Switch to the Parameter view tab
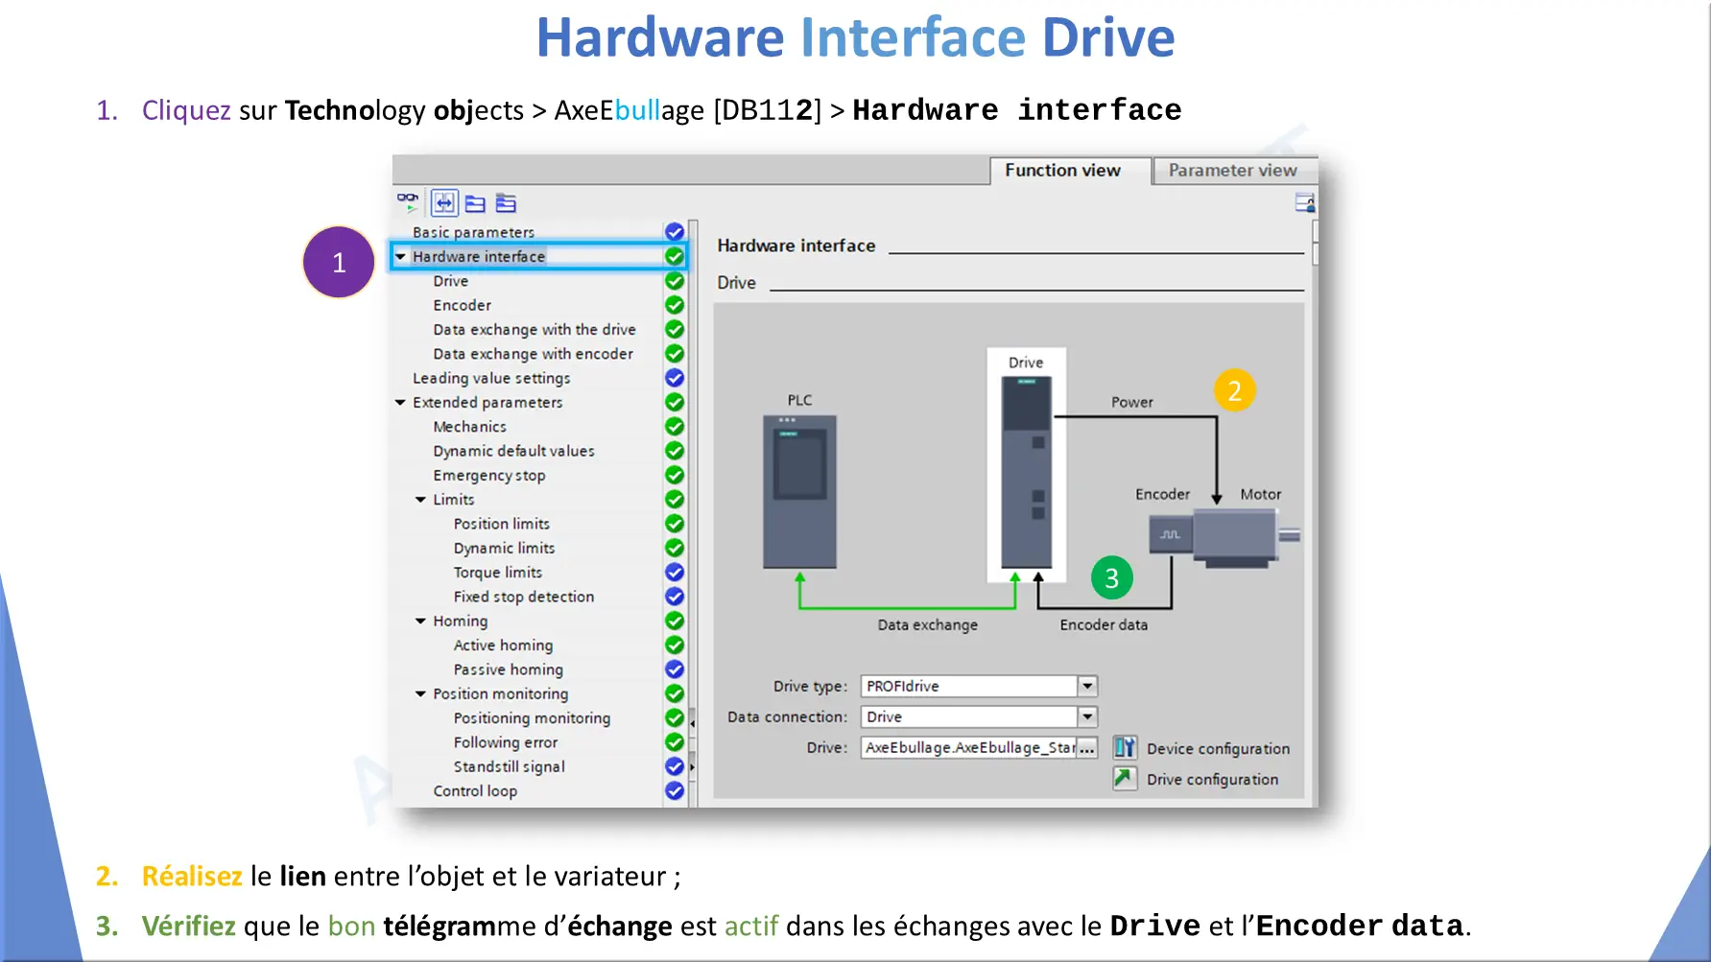 [x=1232, y=171]
